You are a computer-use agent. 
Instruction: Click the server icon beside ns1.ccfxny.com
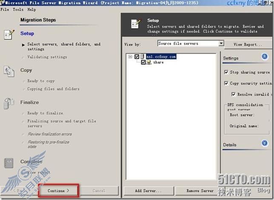point(143,56)
